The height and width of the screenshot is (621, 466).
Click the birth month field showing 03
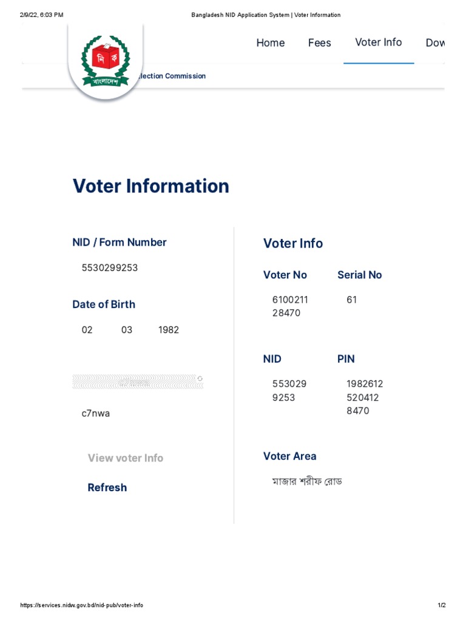(126, 330)
